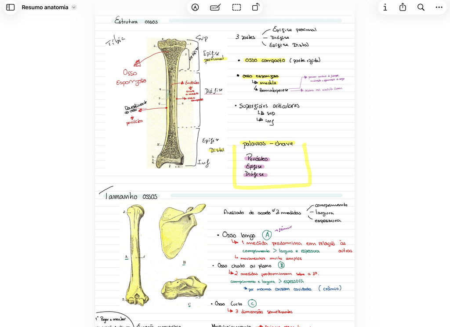Tap the highlighted 'osso compacto' note
450x327 pixels.
click(265, 60)
